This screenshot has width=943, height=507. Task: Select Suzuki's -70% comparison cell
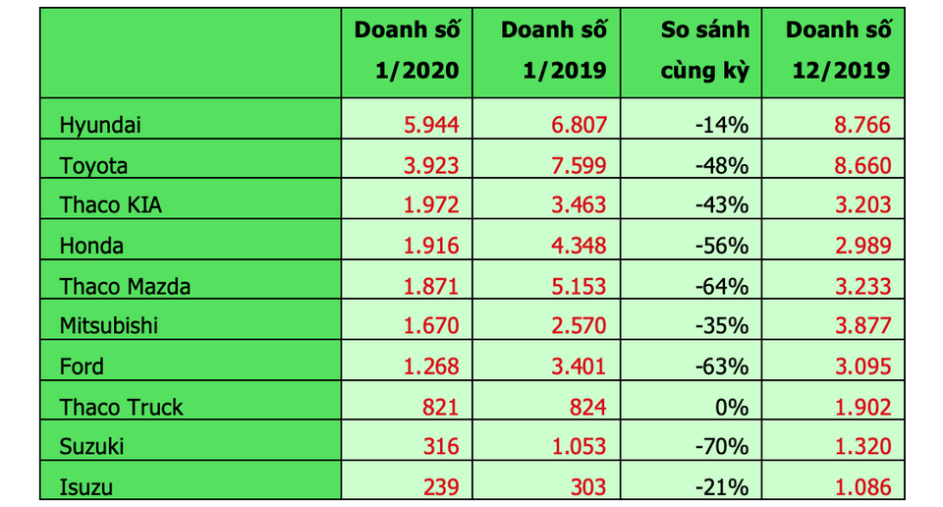(691, 441)
